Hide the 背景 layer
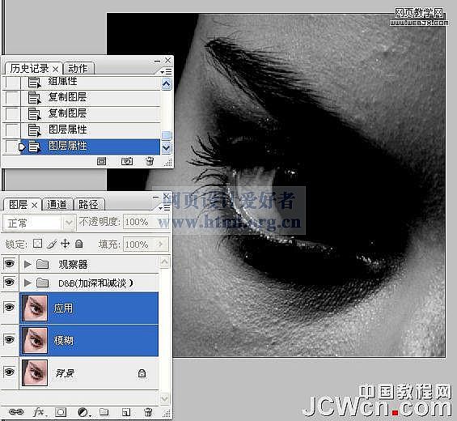457x421 pixels. (10, 372)
